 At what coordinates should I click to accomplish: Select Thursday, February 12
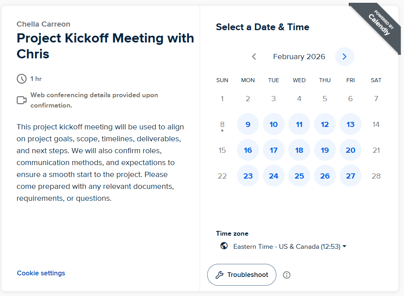[x=325, y=125]
